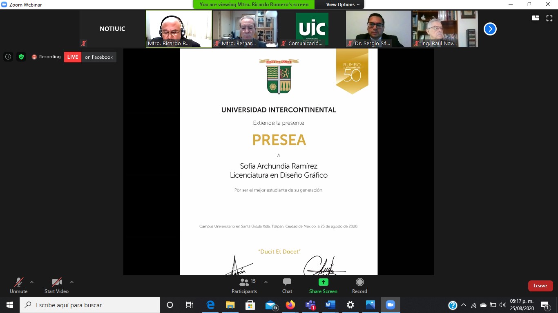Open the Windows Start menu
This screenshot has height=313, width=558.
coord(10,305)
